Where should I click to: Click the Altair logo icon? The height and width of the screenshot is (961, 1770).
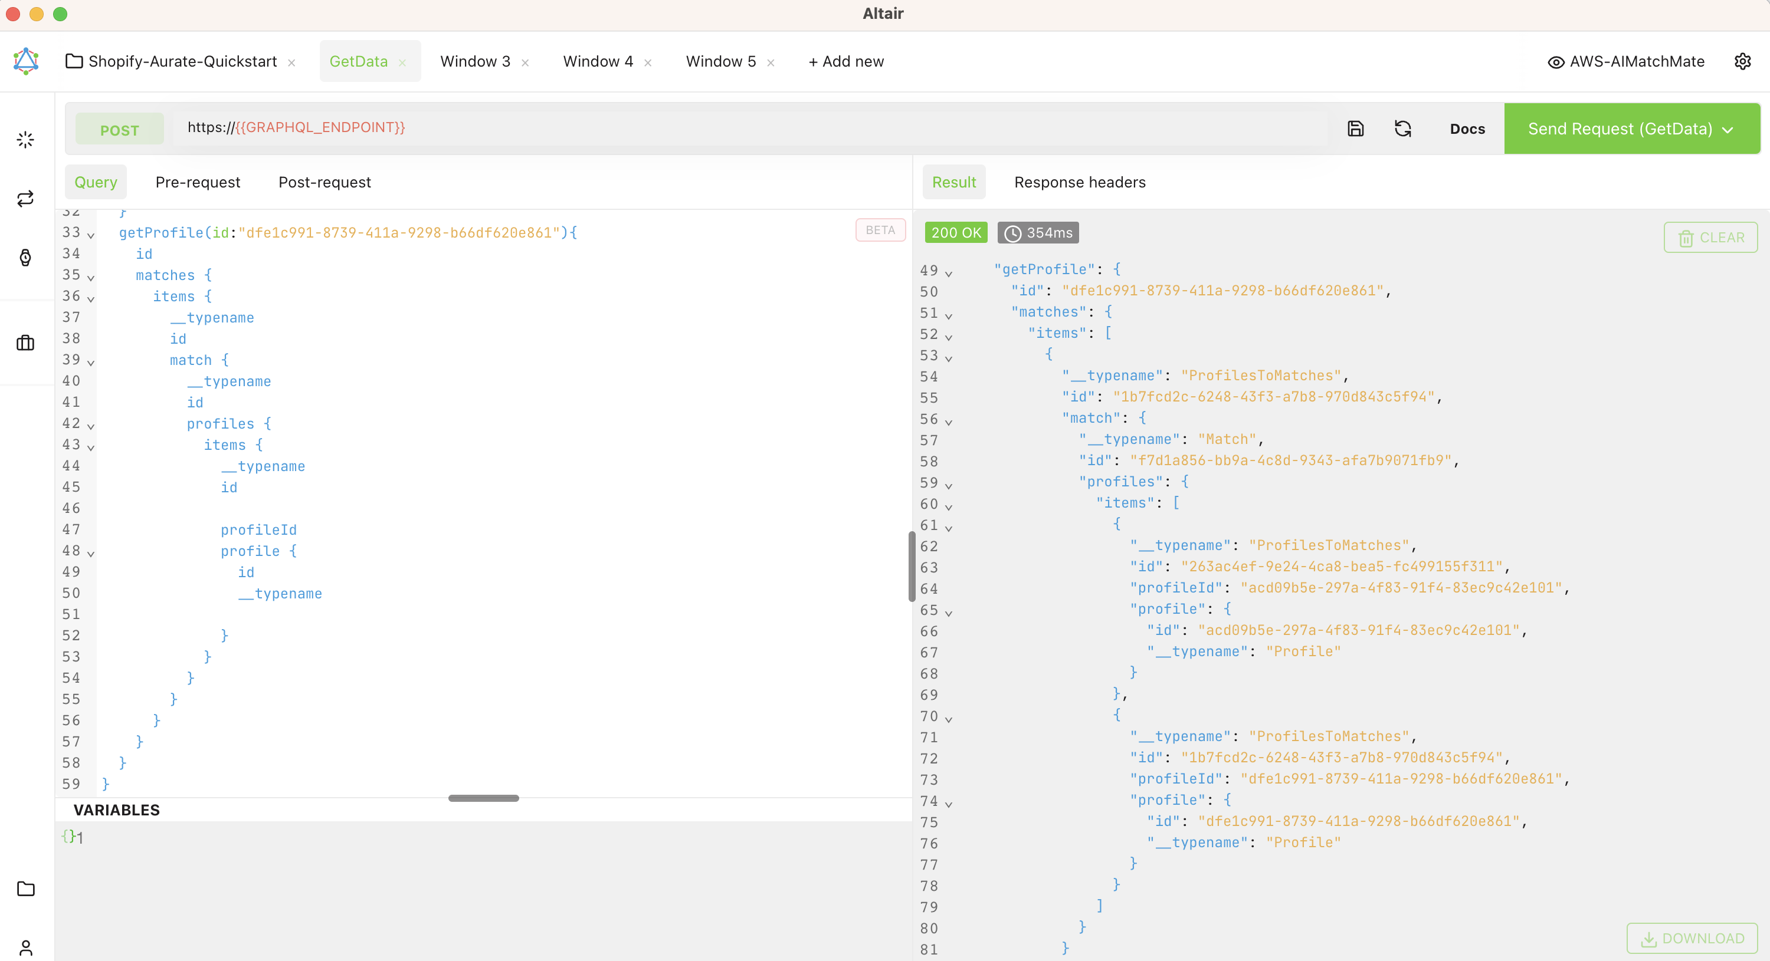pos(25,61)
